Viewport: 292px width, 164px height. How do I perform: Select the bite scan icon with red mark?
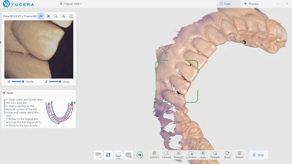(128, 155)
